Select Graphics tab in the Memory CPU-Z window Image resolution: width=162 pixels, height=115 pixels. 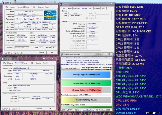pos(97,8)
